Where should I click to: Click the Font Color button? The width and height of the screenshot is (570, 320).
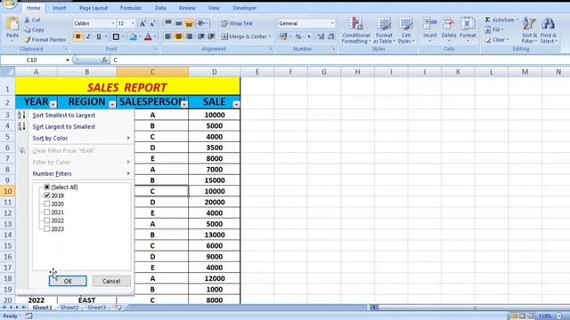pyautogui.click(x=148, y=36)
